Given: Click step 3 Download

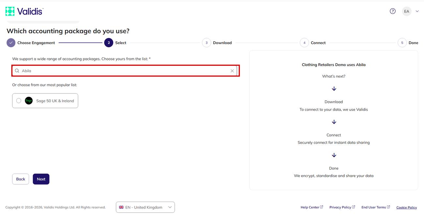Looking at the screenshot, I should click(x=217, y=43).
